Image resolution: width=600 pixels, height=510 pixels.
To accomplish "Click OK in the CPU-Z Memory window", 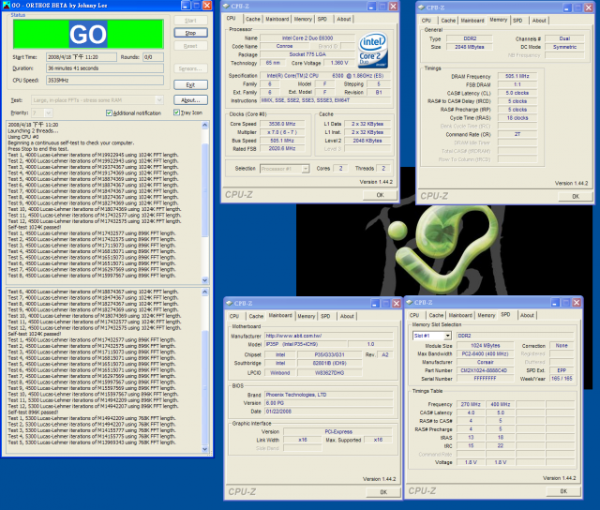I will (575, 196).
